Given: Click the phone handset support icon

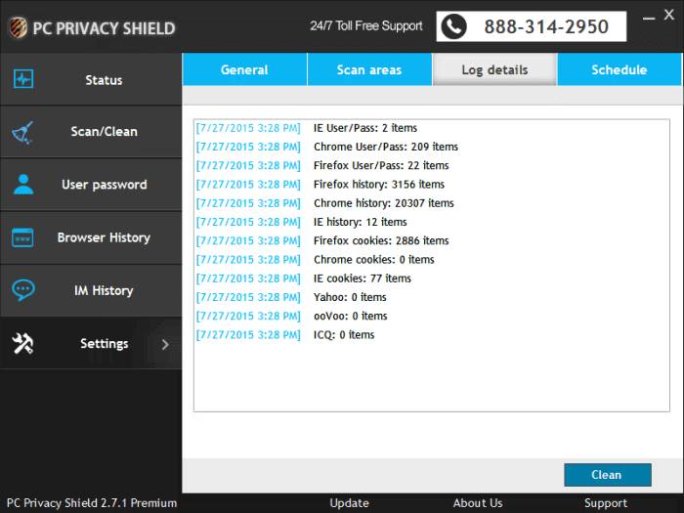Looking at the screenshot, I should [x=453, y=26].
